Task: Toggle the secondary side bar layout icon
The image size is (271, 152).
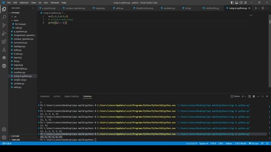Action: tap(241, 3)
